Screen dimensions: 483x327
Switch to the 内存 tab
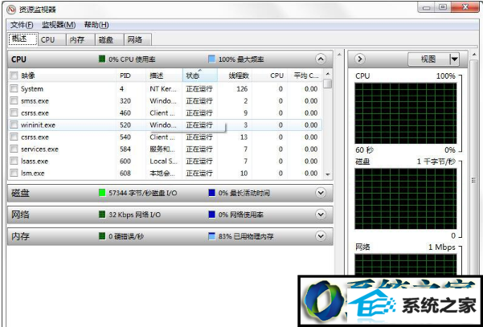tap(80, 39)
